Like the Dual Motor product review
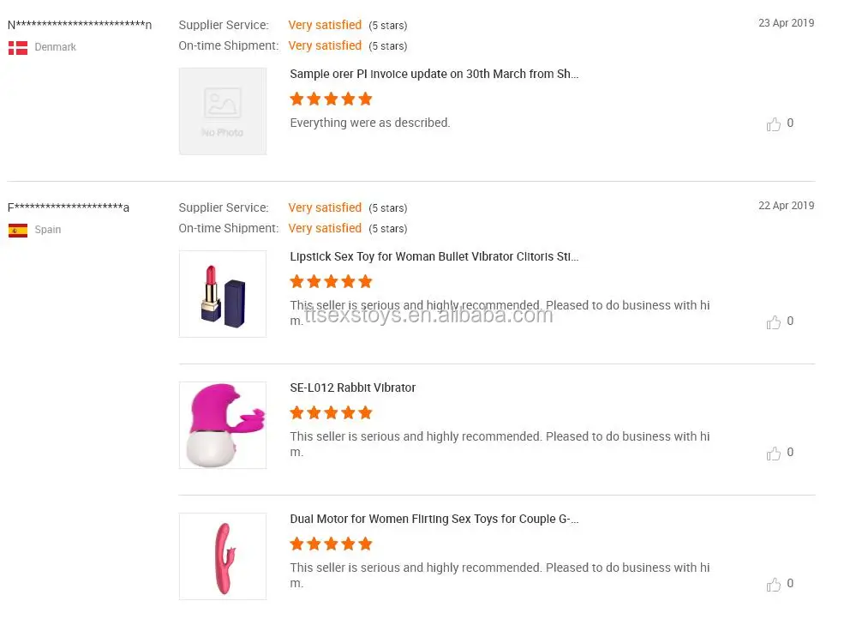This screenshot has width=856, height=631. [774, 585]
